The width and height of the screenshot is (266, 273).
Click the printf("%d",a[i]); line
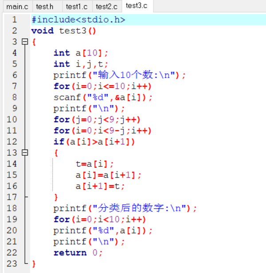pyautogui.click(x=103, y=230)
